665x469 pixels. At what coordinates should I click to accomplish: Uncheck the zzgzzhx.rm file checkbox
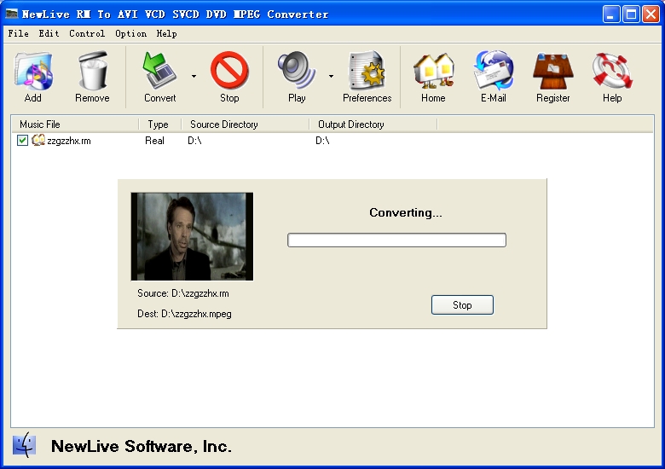[22, 141]
